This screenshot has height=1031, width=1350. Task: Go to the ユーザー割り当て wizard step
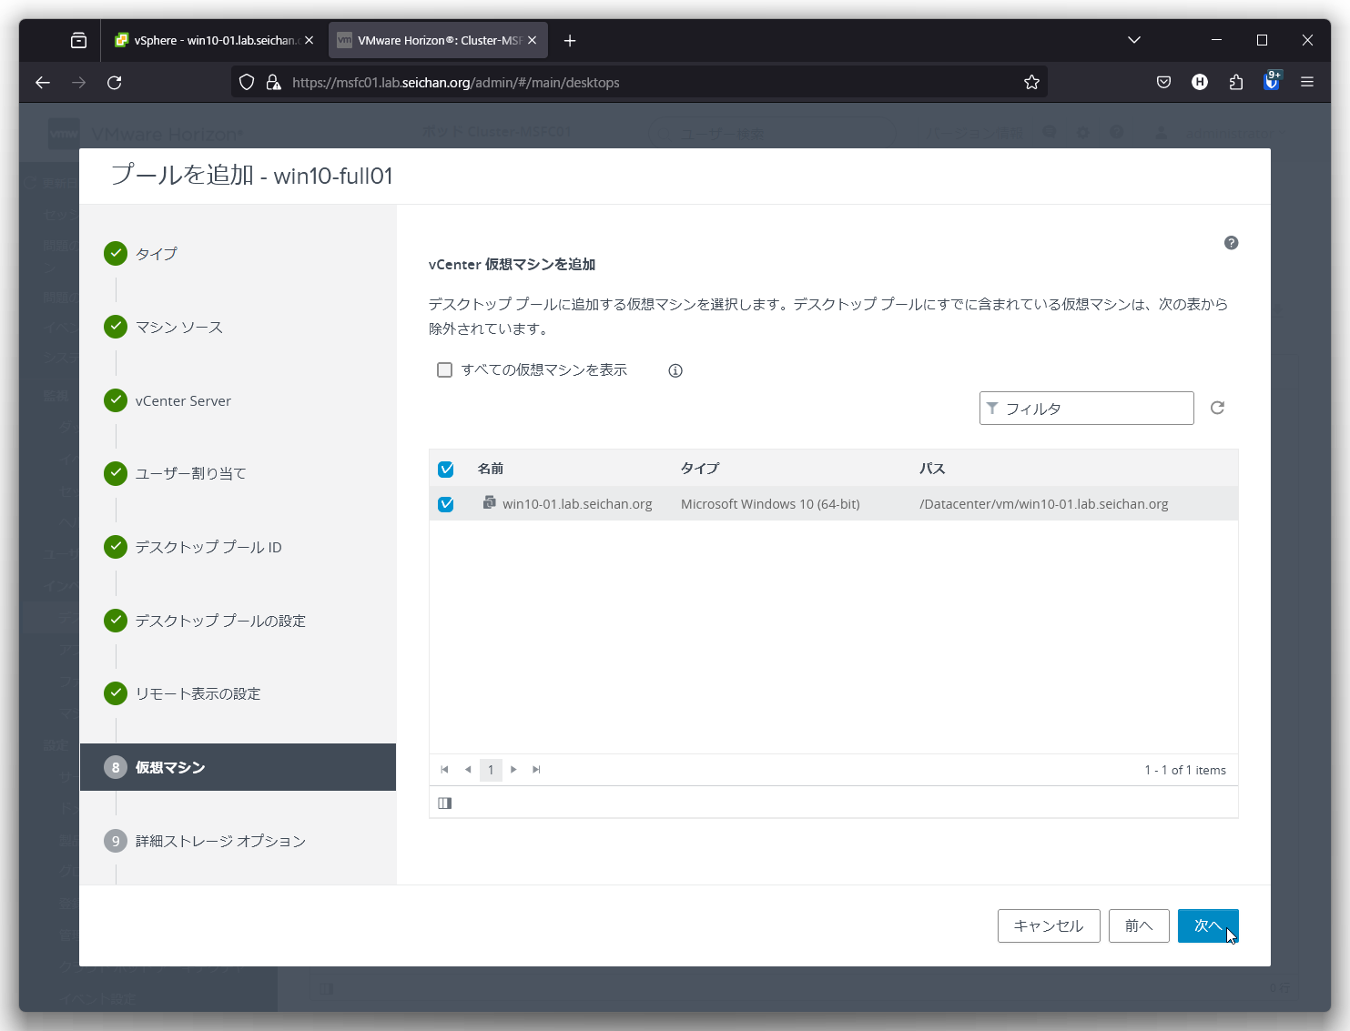click(175, 473)
